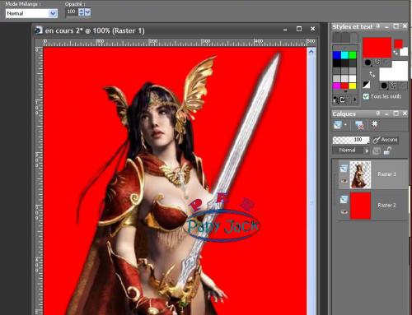Image resolution: width=412 pixels, height=315 pixels.
Task: Hide the Raster 2 layer eye icon
Action: 344,211
